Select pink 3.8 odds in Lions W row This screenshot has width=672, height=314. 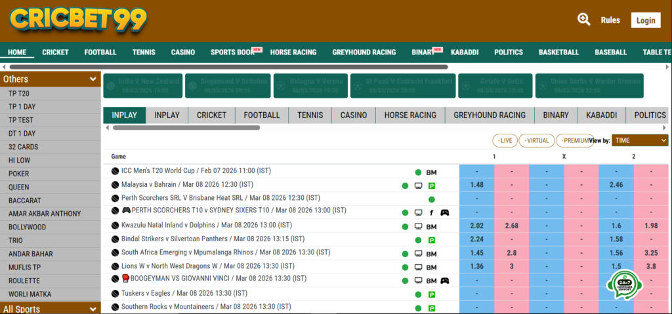click(651, 266)
